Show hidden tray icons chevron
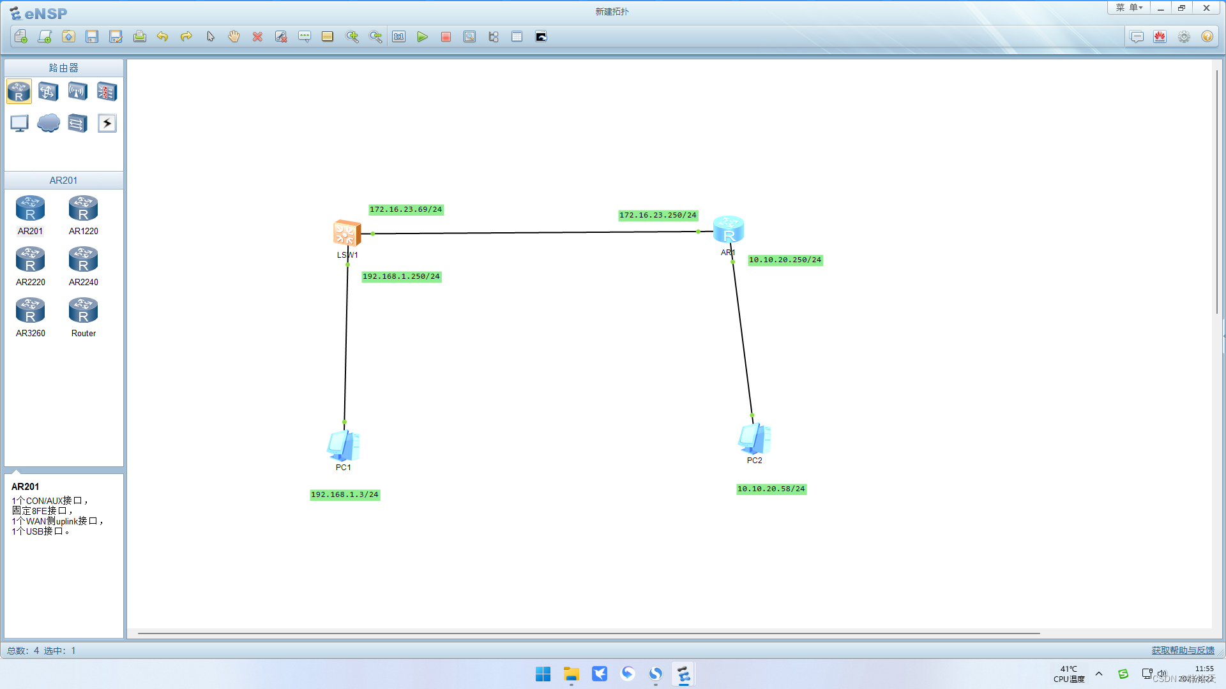Viewport: 1226px width, 689px height. click(1099, 674)
